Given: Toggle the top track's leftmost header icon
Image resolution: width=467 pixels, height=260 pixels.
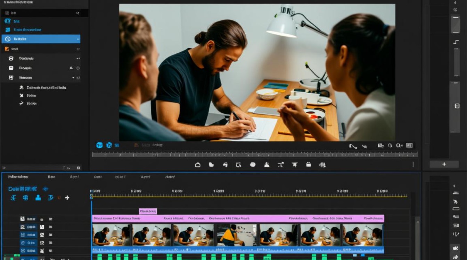Looking at the screenshot, I should [x=22, y=219].
